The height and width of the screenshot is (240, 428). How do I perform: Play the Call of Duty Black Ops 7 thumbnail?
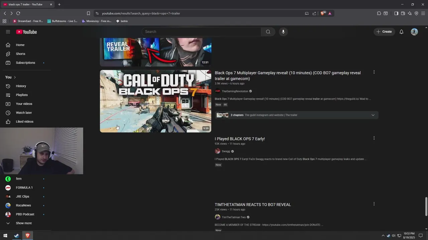click(155, 101)
